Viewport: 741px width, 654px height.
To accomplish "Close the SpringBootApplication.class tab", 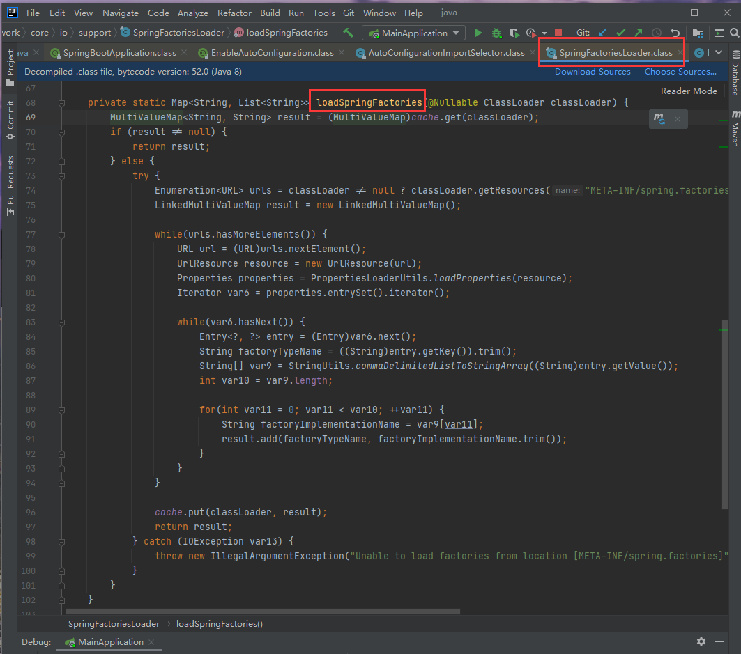I will (x=184, y=52).
